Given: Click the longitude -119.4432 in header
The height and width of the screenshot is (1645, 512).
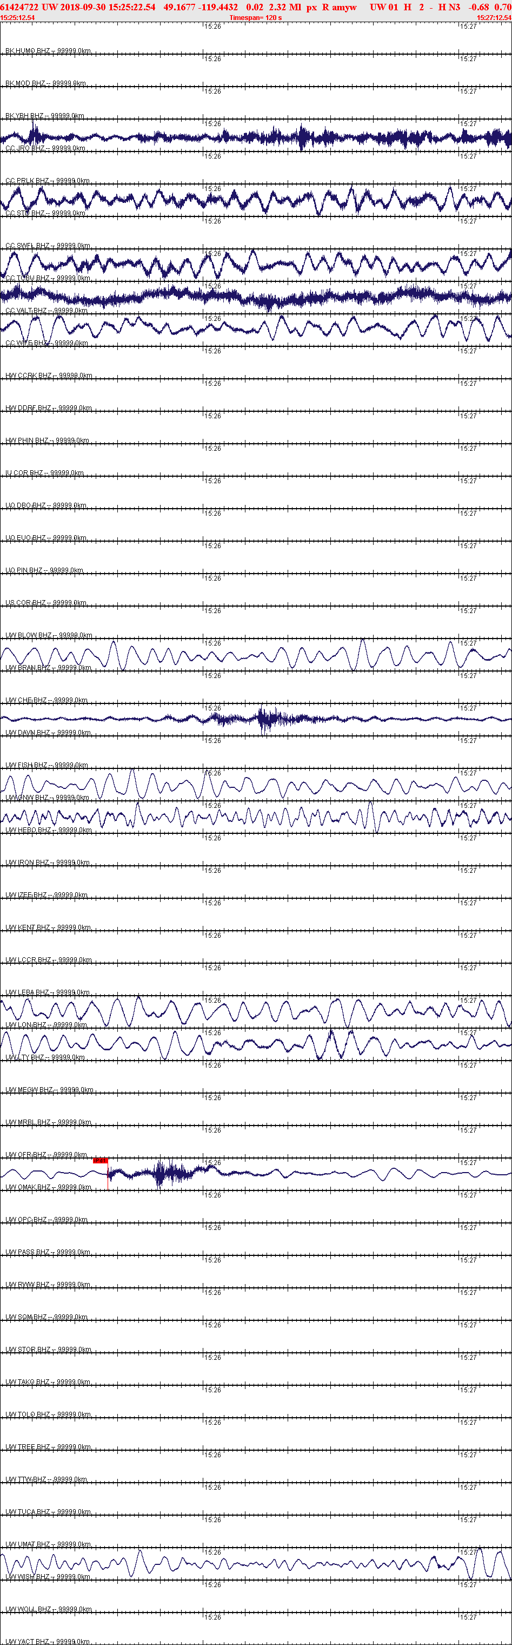Looking at the screenshot, I should 218,7.
